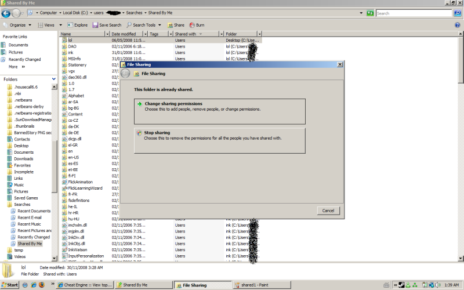Click the help question mark icon
Viewport: 464px width, 290px height.
coord(457,25)
